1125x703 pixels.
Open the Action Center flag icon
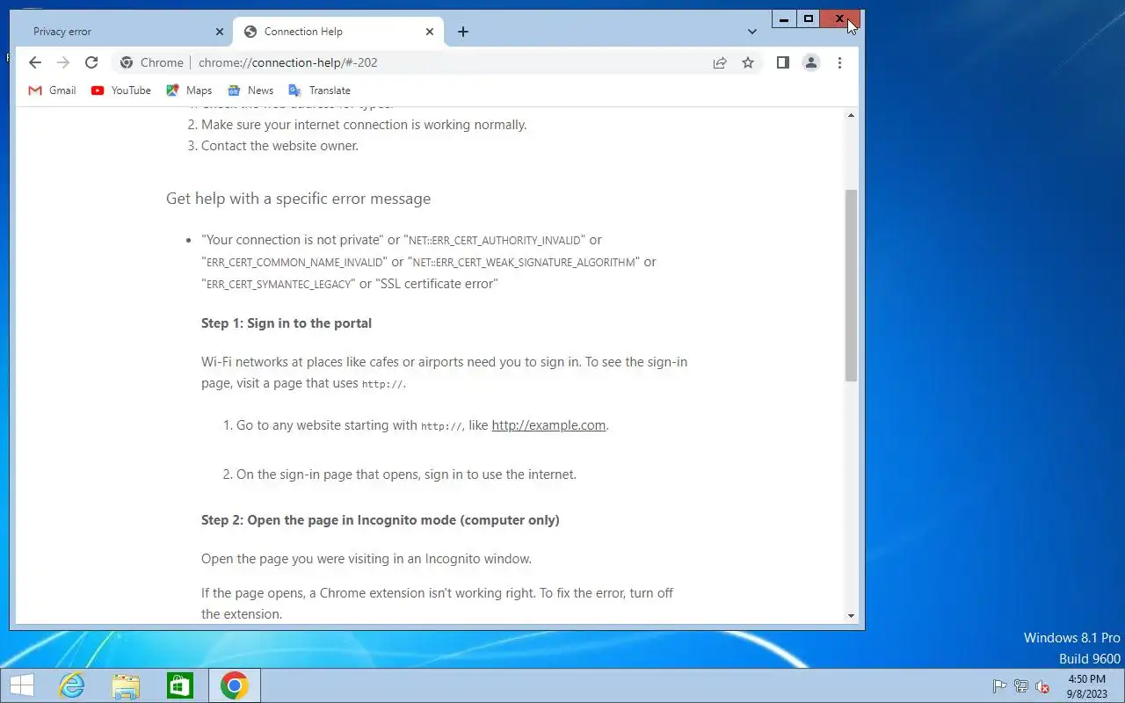tap(999, 686)
